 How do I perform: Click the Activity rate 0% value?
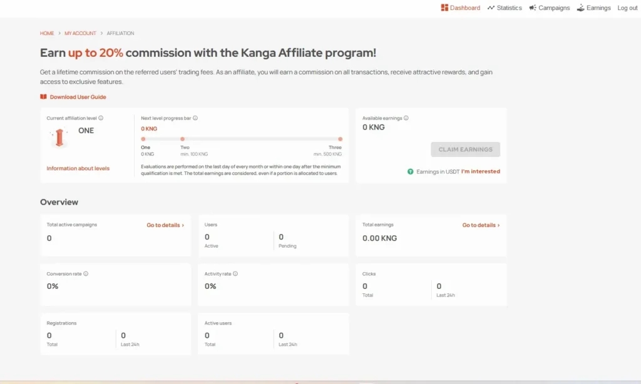click(x=210, y=286)
